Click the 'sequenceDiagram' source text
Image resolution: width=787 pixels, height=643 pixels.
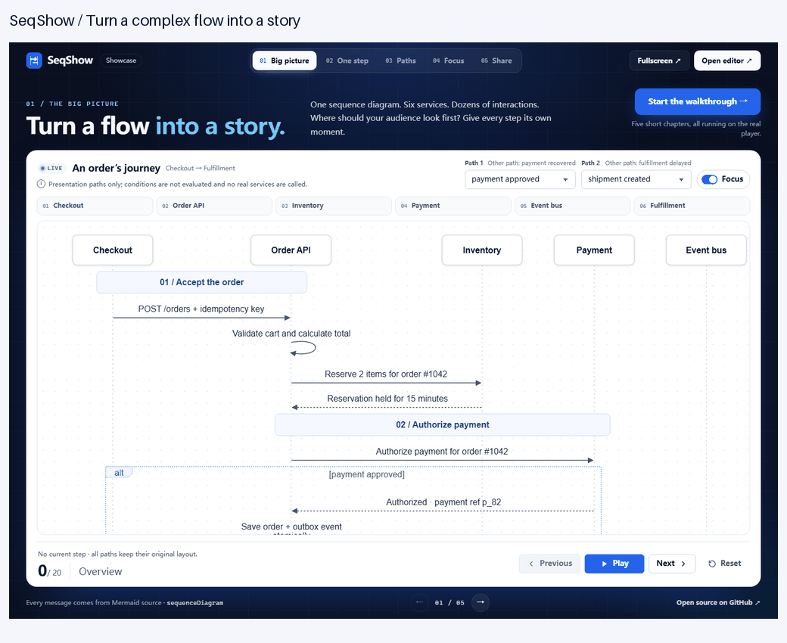pyautogui.click(x=195, y=602)
